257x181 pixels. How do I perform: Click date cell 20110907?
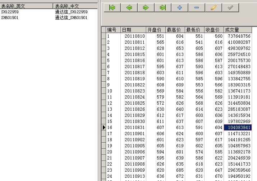(133, 158)
